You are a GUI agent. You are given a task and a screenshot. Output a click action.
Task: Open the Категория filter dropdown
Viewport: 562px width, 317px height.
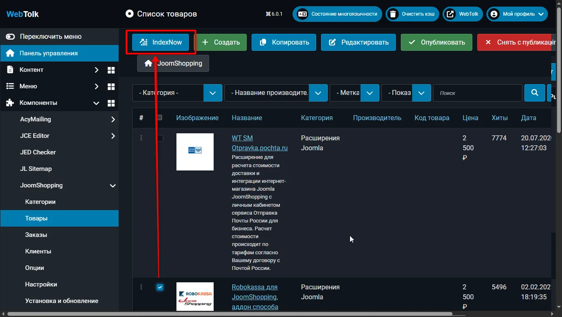(212, 93)
